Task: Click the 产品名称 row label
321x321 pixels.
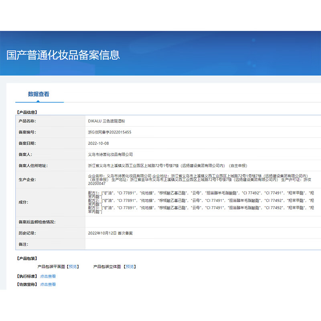Action: [x=27, y=121]
